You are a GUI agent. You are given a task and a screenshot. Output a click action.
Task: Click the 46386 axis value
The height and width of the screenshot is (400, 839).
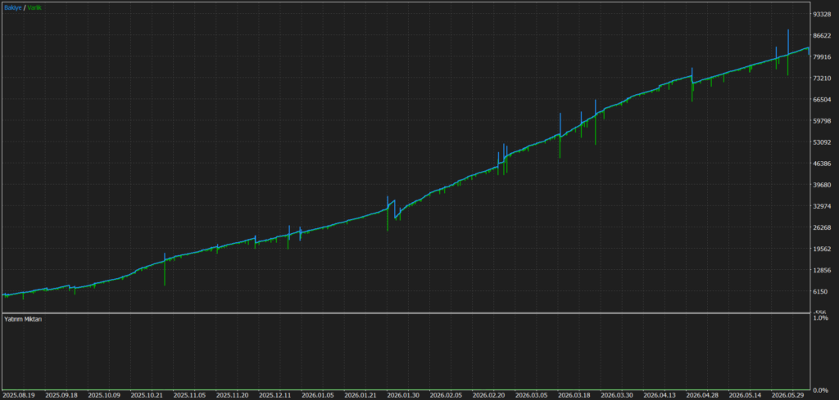point(821,164)
